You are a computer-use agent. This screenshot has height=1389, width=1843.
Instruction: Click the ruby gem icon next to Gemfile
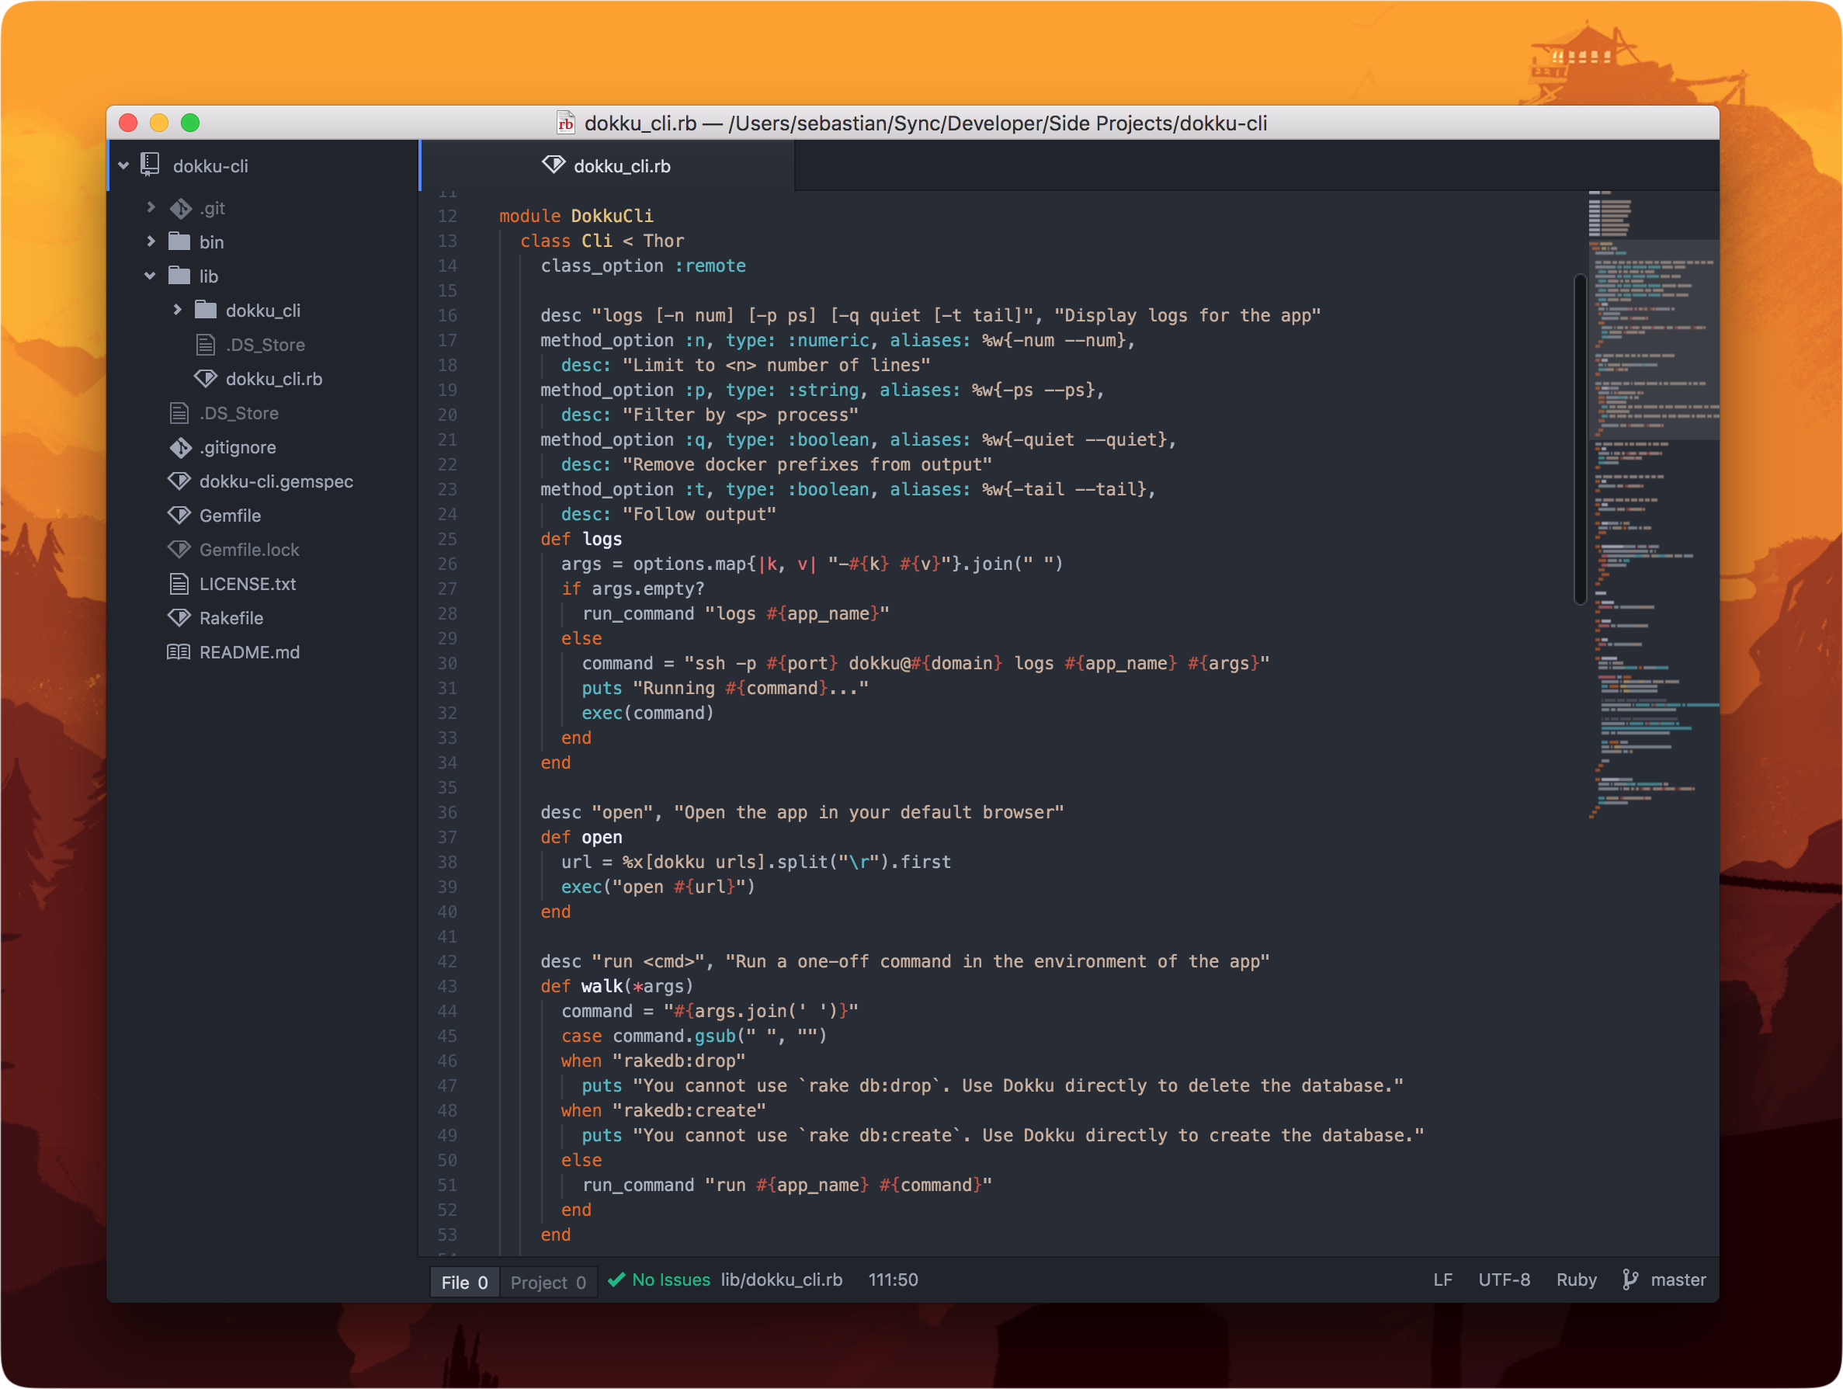click(x=179, y=515)
